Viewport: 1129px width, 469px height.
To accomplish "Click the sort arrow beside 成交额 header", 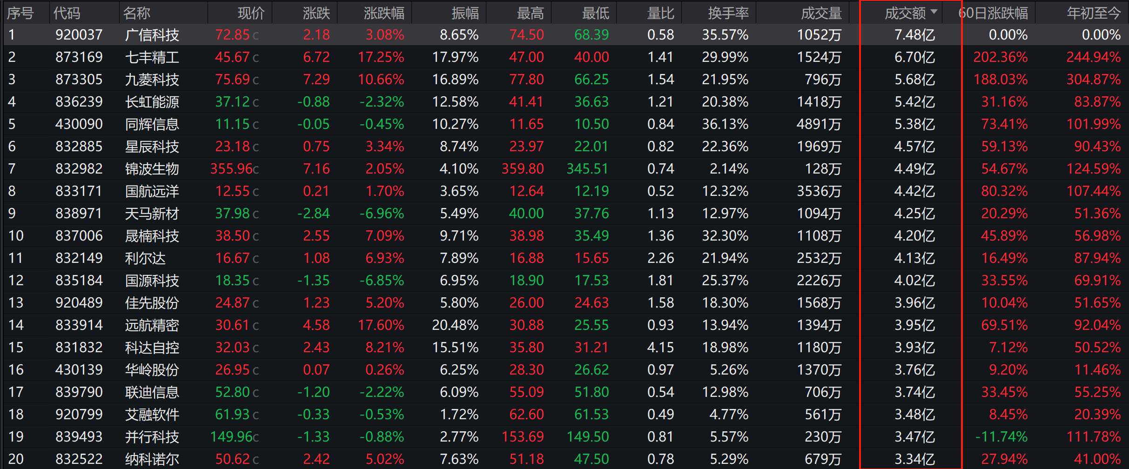I will 934,12.
